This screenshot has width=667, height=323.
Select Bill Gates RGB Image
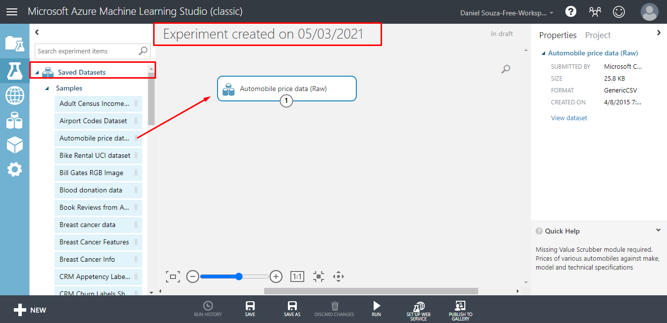pyautogui.click(x=98, y=173)
